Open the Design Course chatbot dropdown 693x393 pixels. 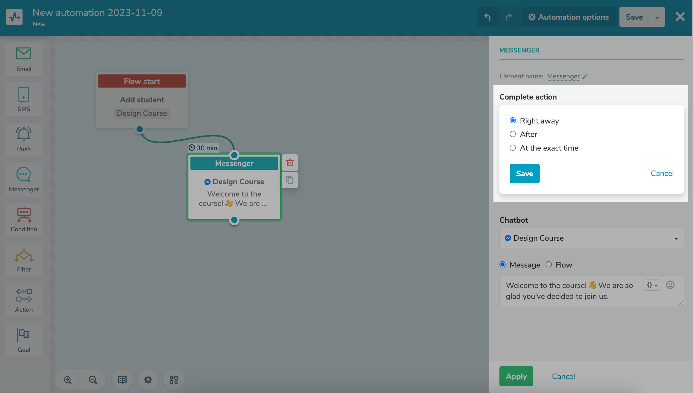(591, 238)
